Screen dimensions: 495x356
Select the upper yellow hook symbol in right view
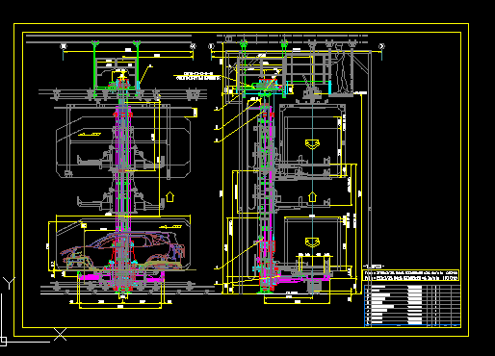coord(312,144)
